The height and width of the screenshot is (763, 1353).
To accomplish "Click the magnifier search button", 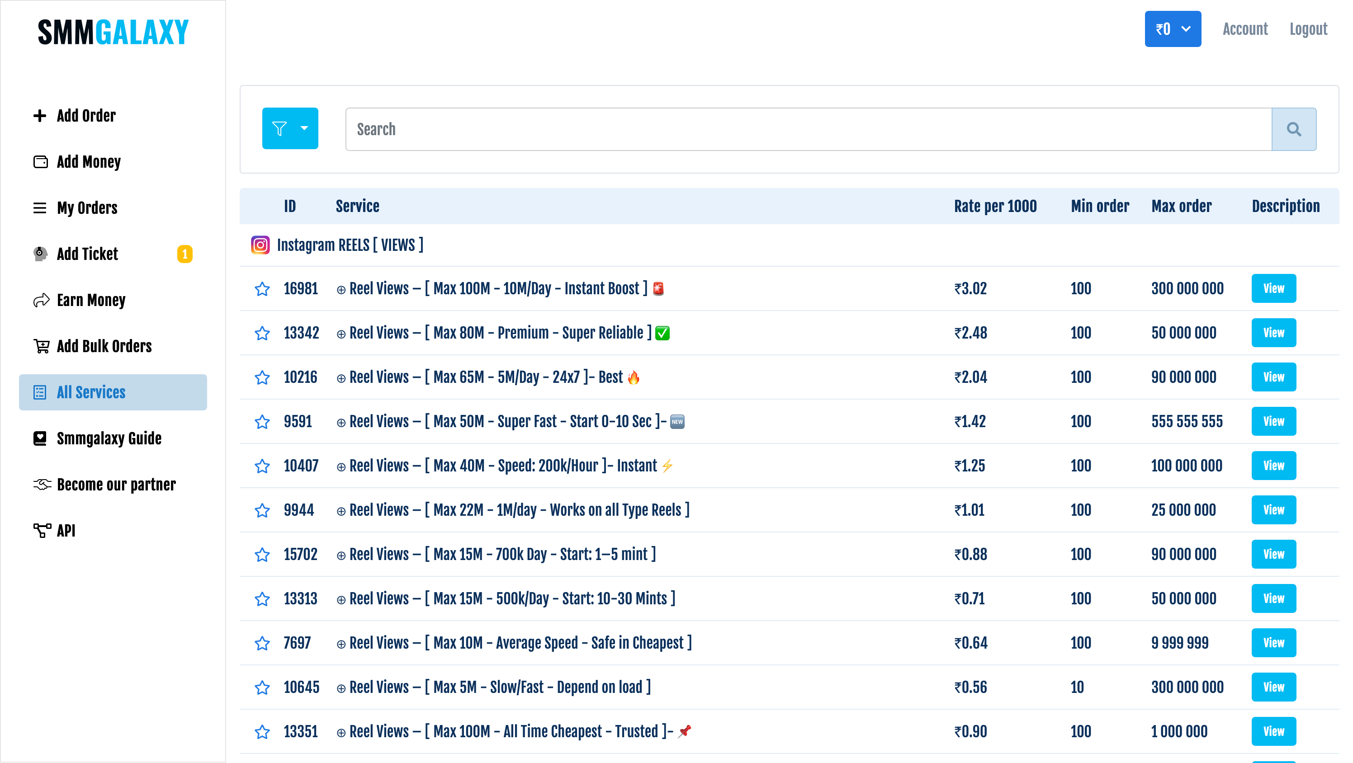I will tap(1293, 129).
